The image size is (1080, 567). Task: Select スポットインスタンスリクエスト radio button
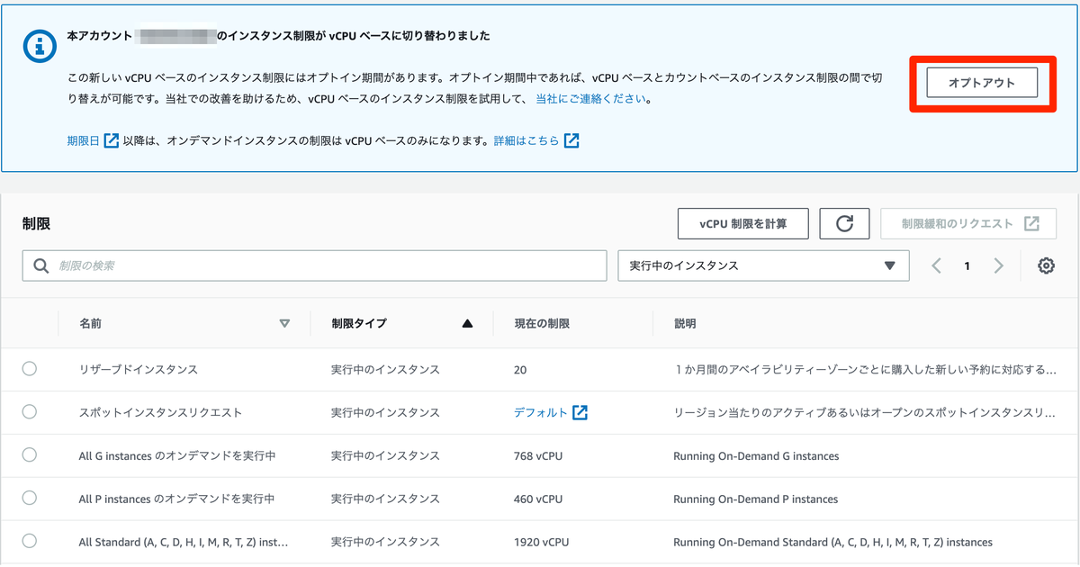tap(30, 412)
